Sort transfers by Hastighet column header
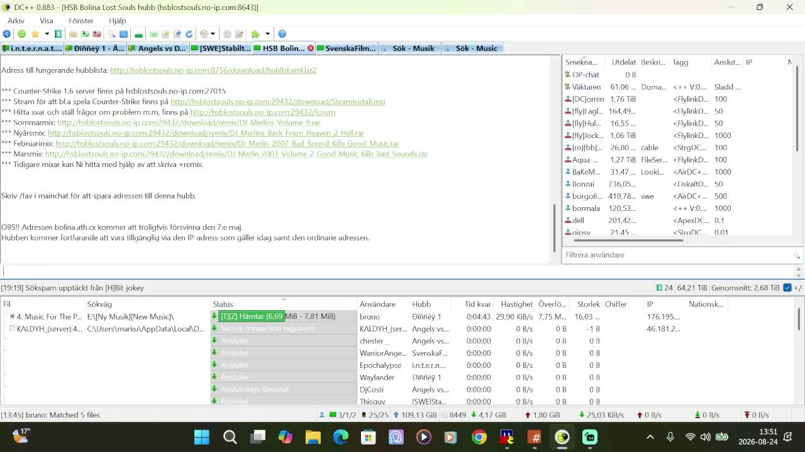 coord(517,304)
